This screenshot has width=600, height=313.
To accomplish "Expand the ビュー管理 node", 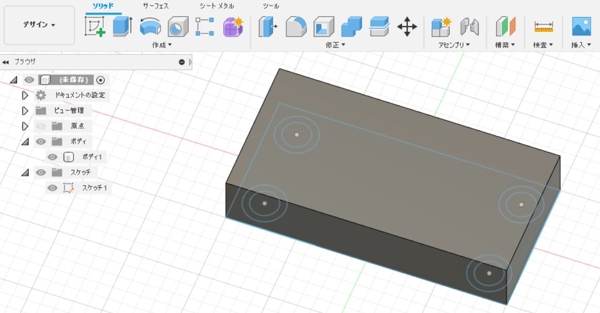I will click(25, 111).
